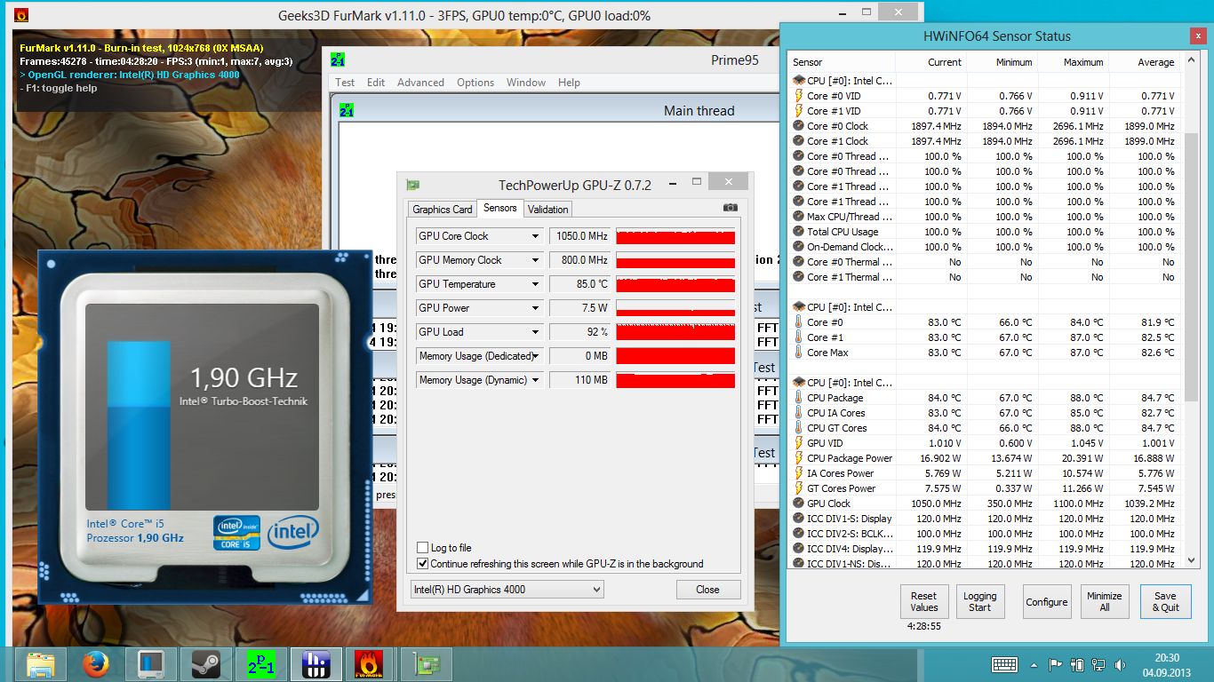The width and height of the screenshot is (1214, 682).
Task: Open the Intel(R) HD Graphics 4000 device dropdown
Action: [x=507, y=589]
